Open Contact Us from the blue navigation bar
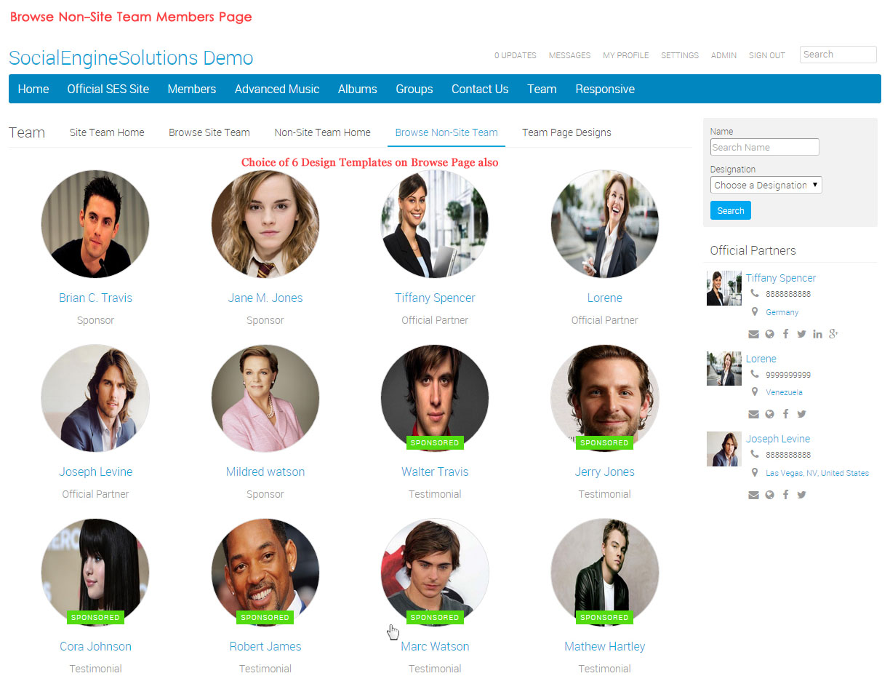890x692 pixels. click(480, 90)
